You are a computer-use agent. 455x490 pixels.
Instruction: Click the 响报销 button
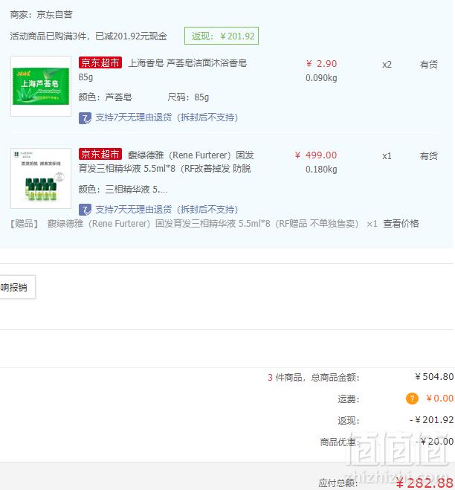pyautogui.click(x=17, y=287)
